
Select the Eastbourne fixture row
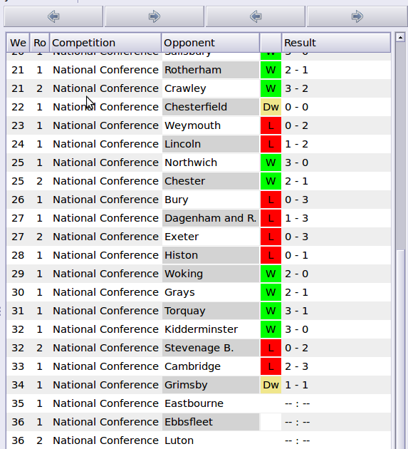point(199,403)
